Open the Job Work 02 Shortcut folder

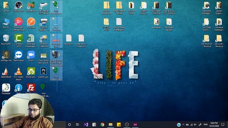207,41
